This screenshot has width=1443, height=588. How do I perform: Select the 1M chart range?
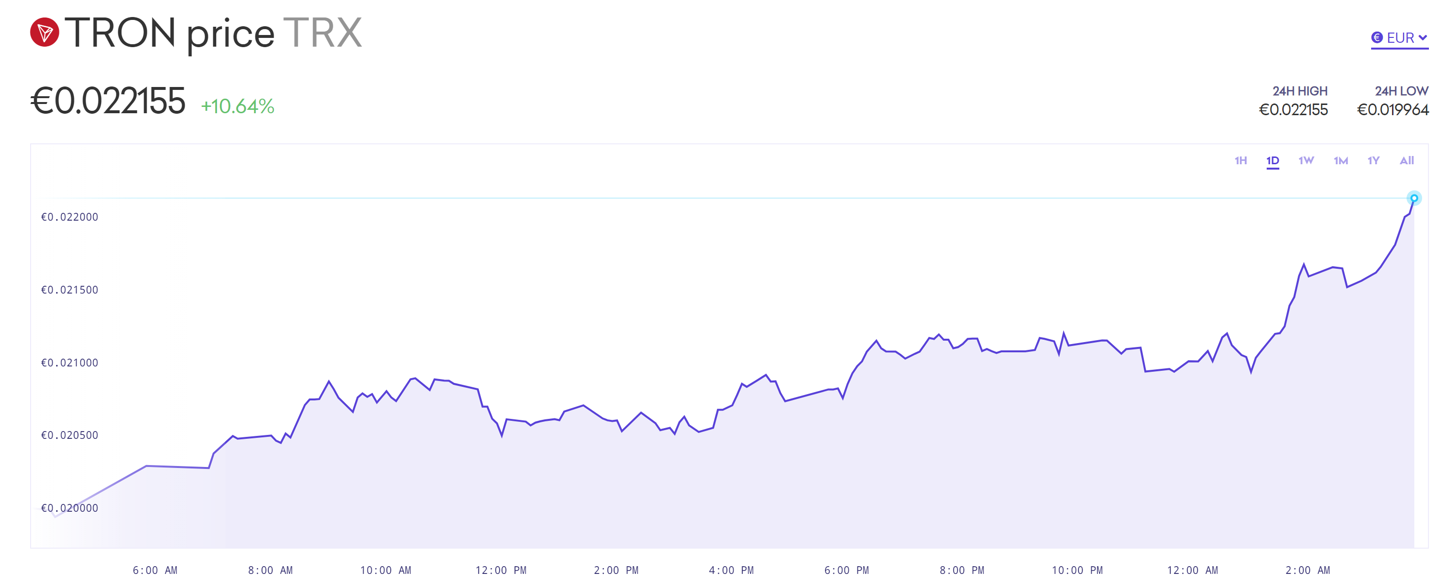coord(1341,161)
